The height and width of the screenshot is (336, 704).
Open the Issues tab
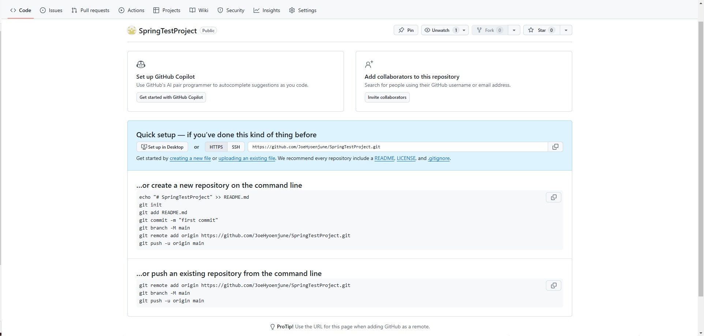coord(51,10)
